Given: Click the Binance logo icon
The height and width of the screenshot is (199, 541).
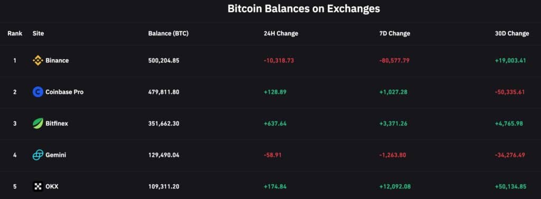Looking at the screenshot, I should click(38, 61).
